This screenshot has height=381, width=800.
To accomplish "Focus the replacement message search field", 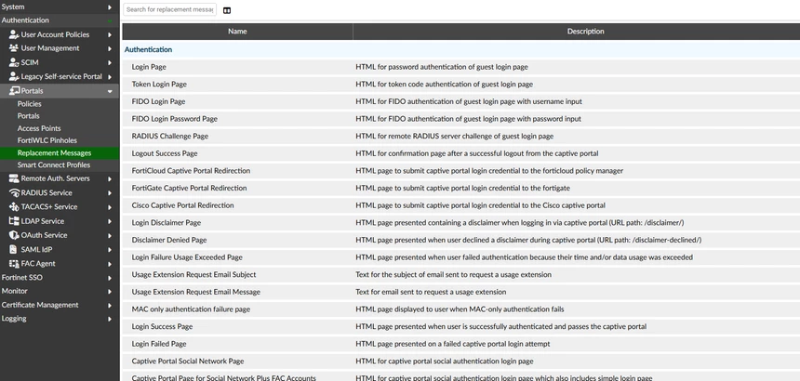I will click(x=169, y=9).
